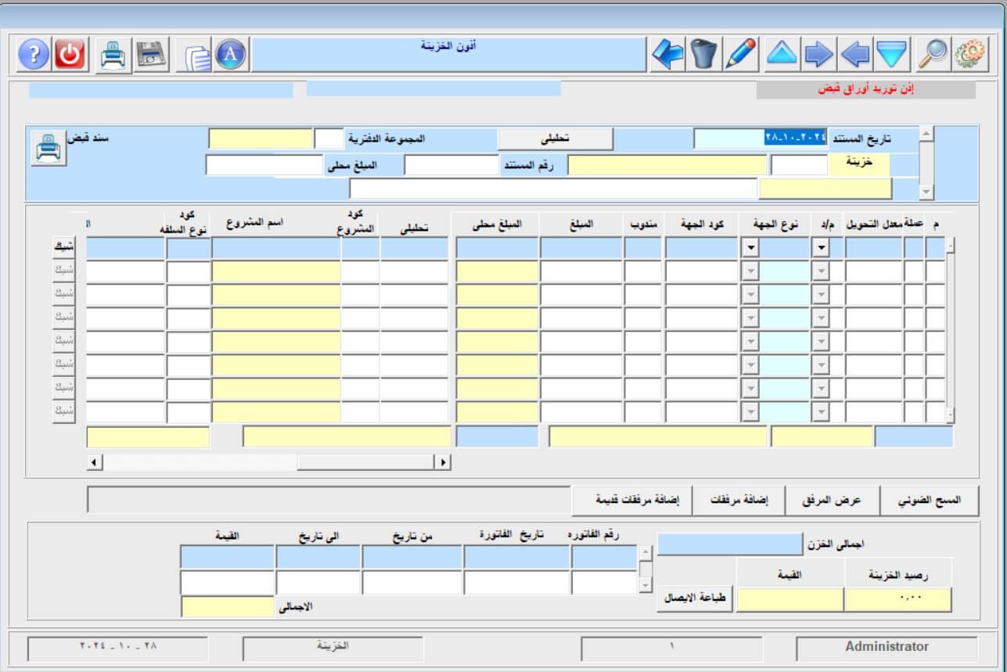The image size is (1007, 672).
Task: Click the floppy disk save icon
Action: pyautogui.click(x=151, y=55)
